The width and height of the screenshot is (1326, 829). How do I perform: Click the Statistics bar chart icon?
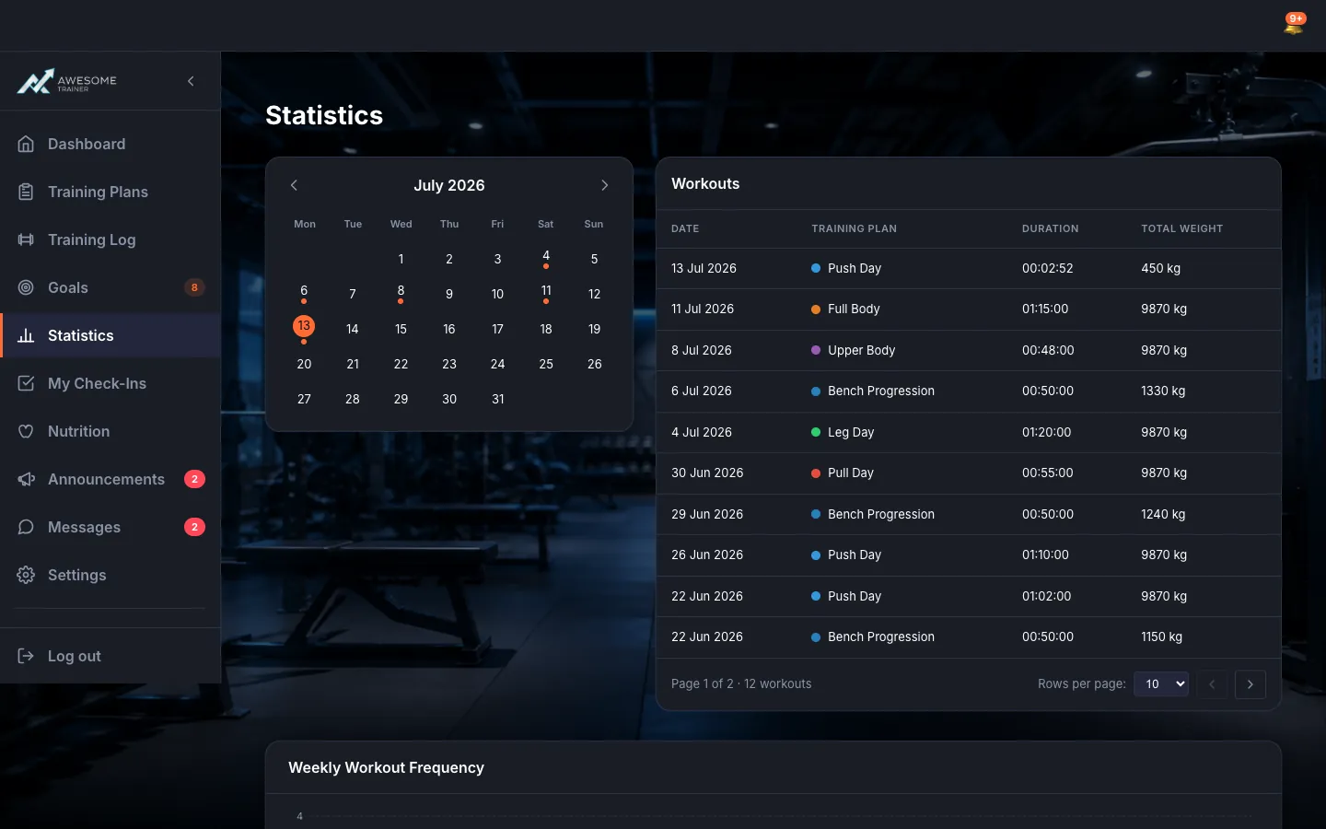pos(26,335)
